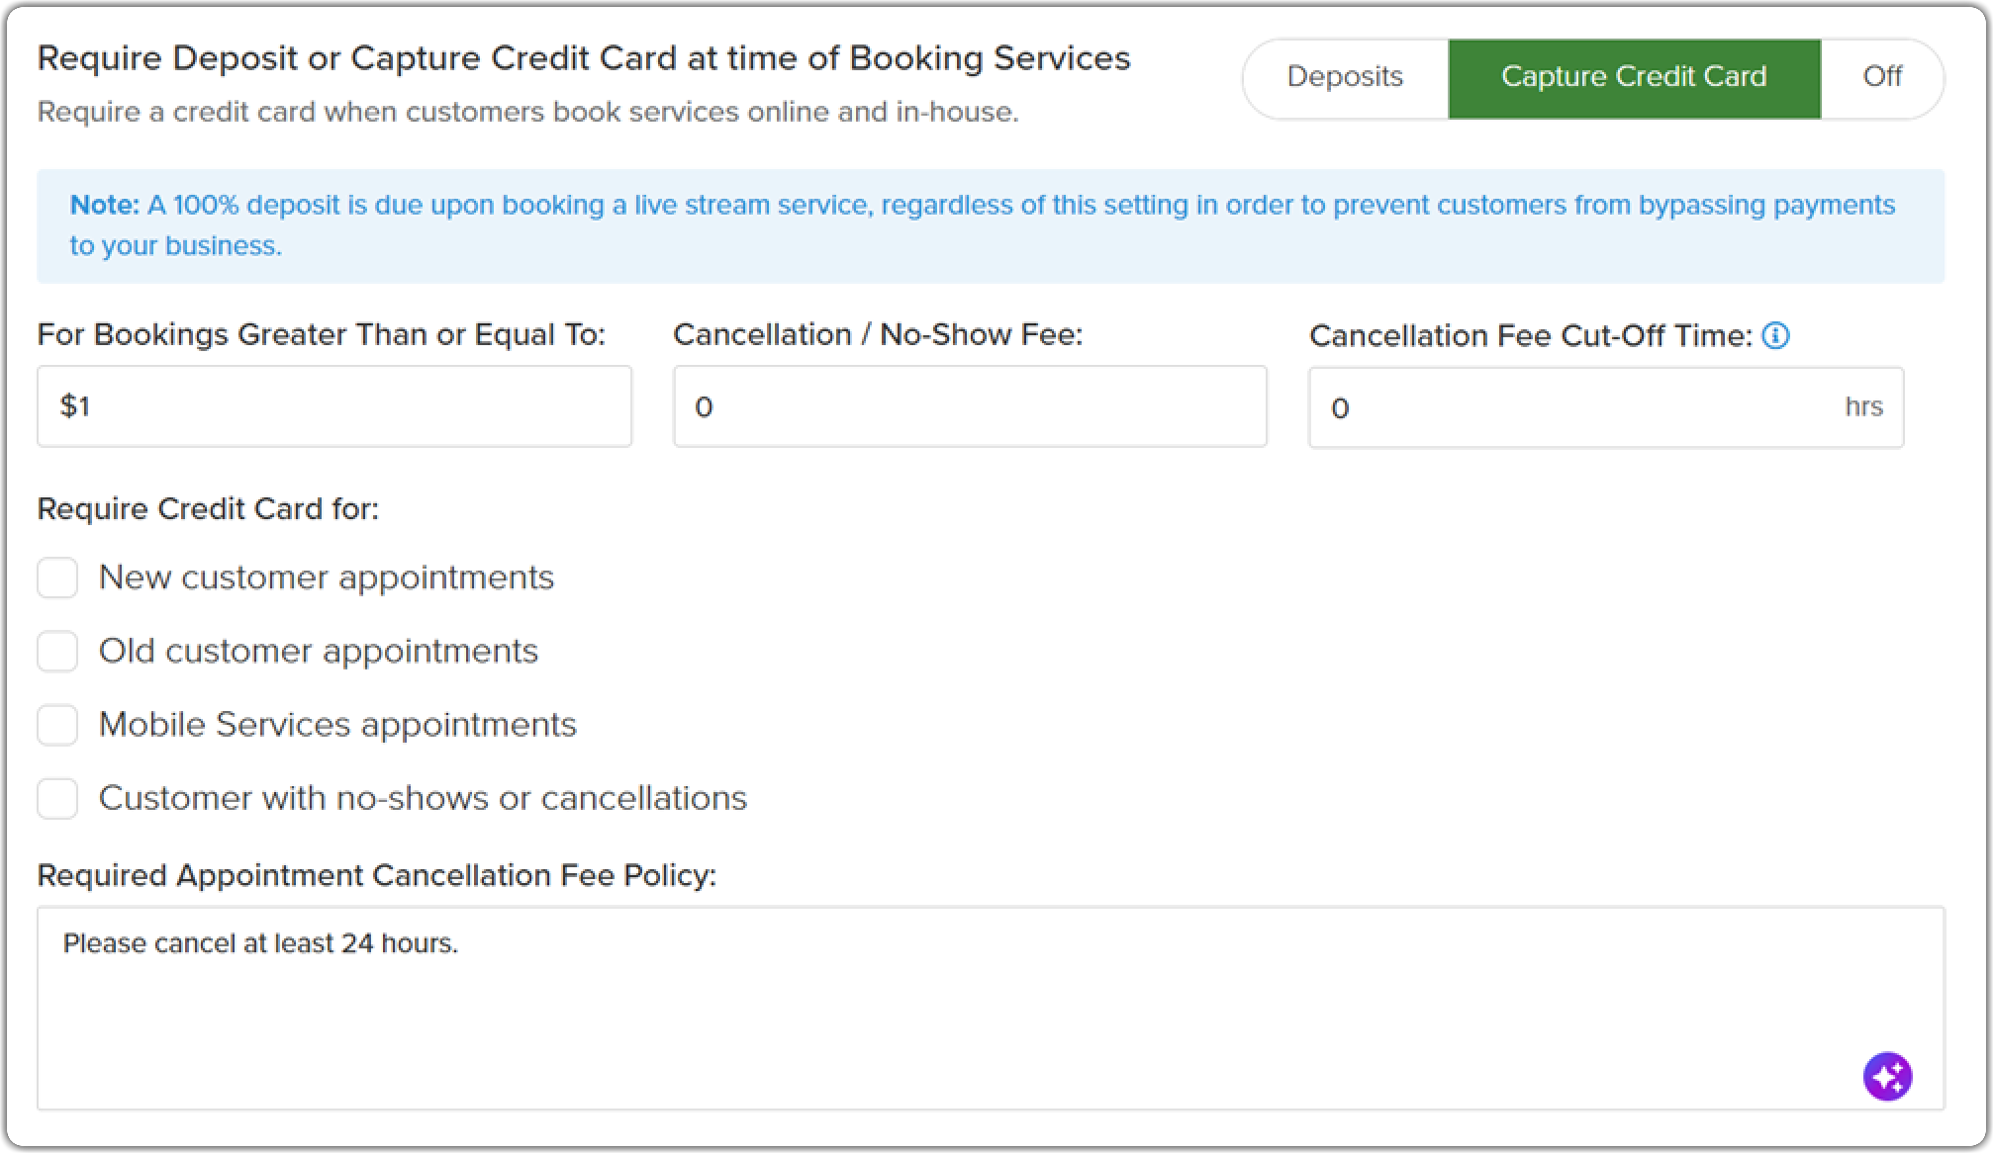Click the Cut-Off Time hours input

click(1573, 407)
